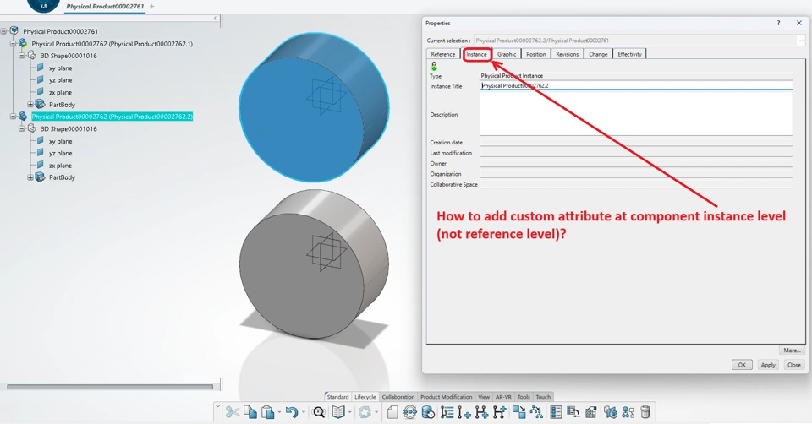Expand the first PartBody tree node
Screen dimensions: 812x424
pos(30,105)
